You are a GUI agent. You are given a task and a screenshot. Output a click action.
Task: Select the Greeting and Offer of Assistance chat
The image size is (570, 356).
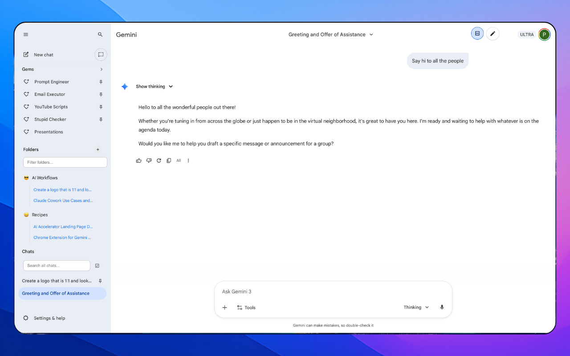click(56, 293)
